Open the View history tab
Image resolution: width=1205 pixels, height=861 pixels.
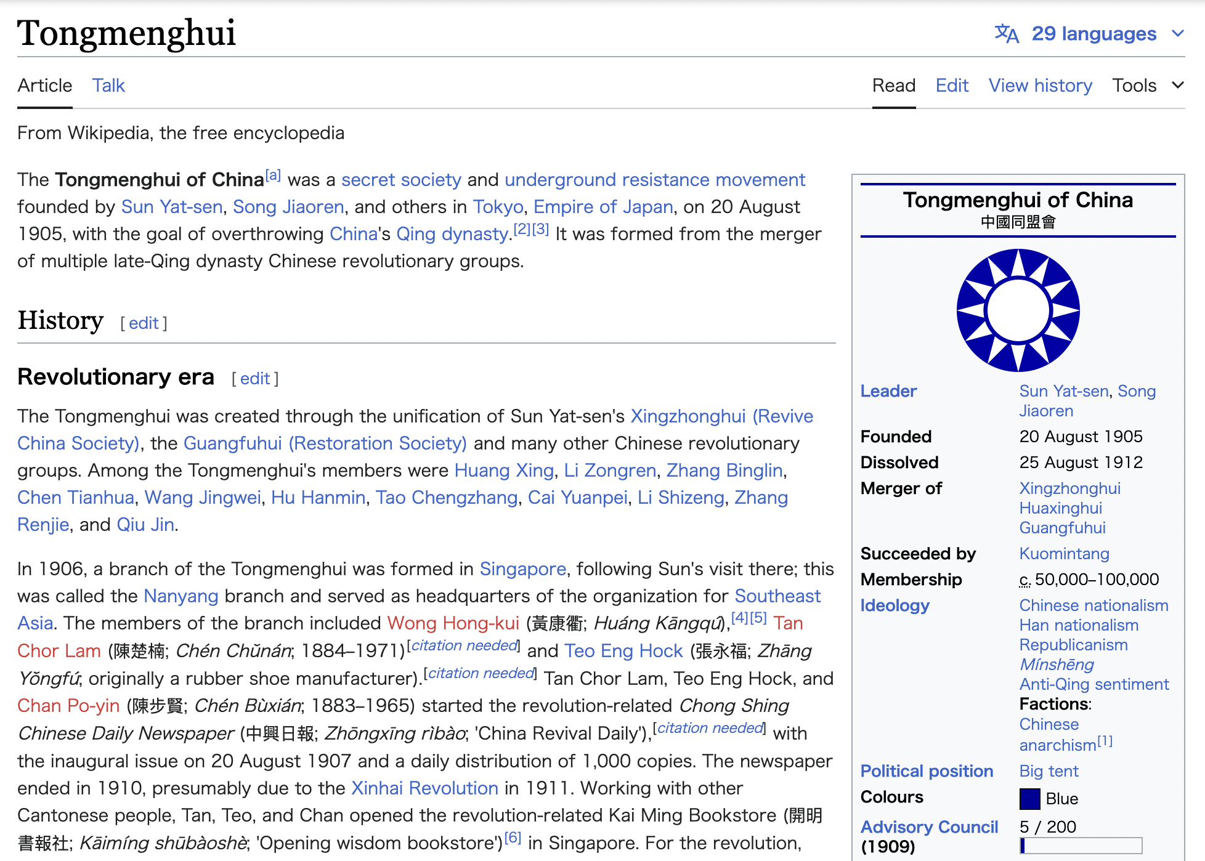(x=1041, y=85)
